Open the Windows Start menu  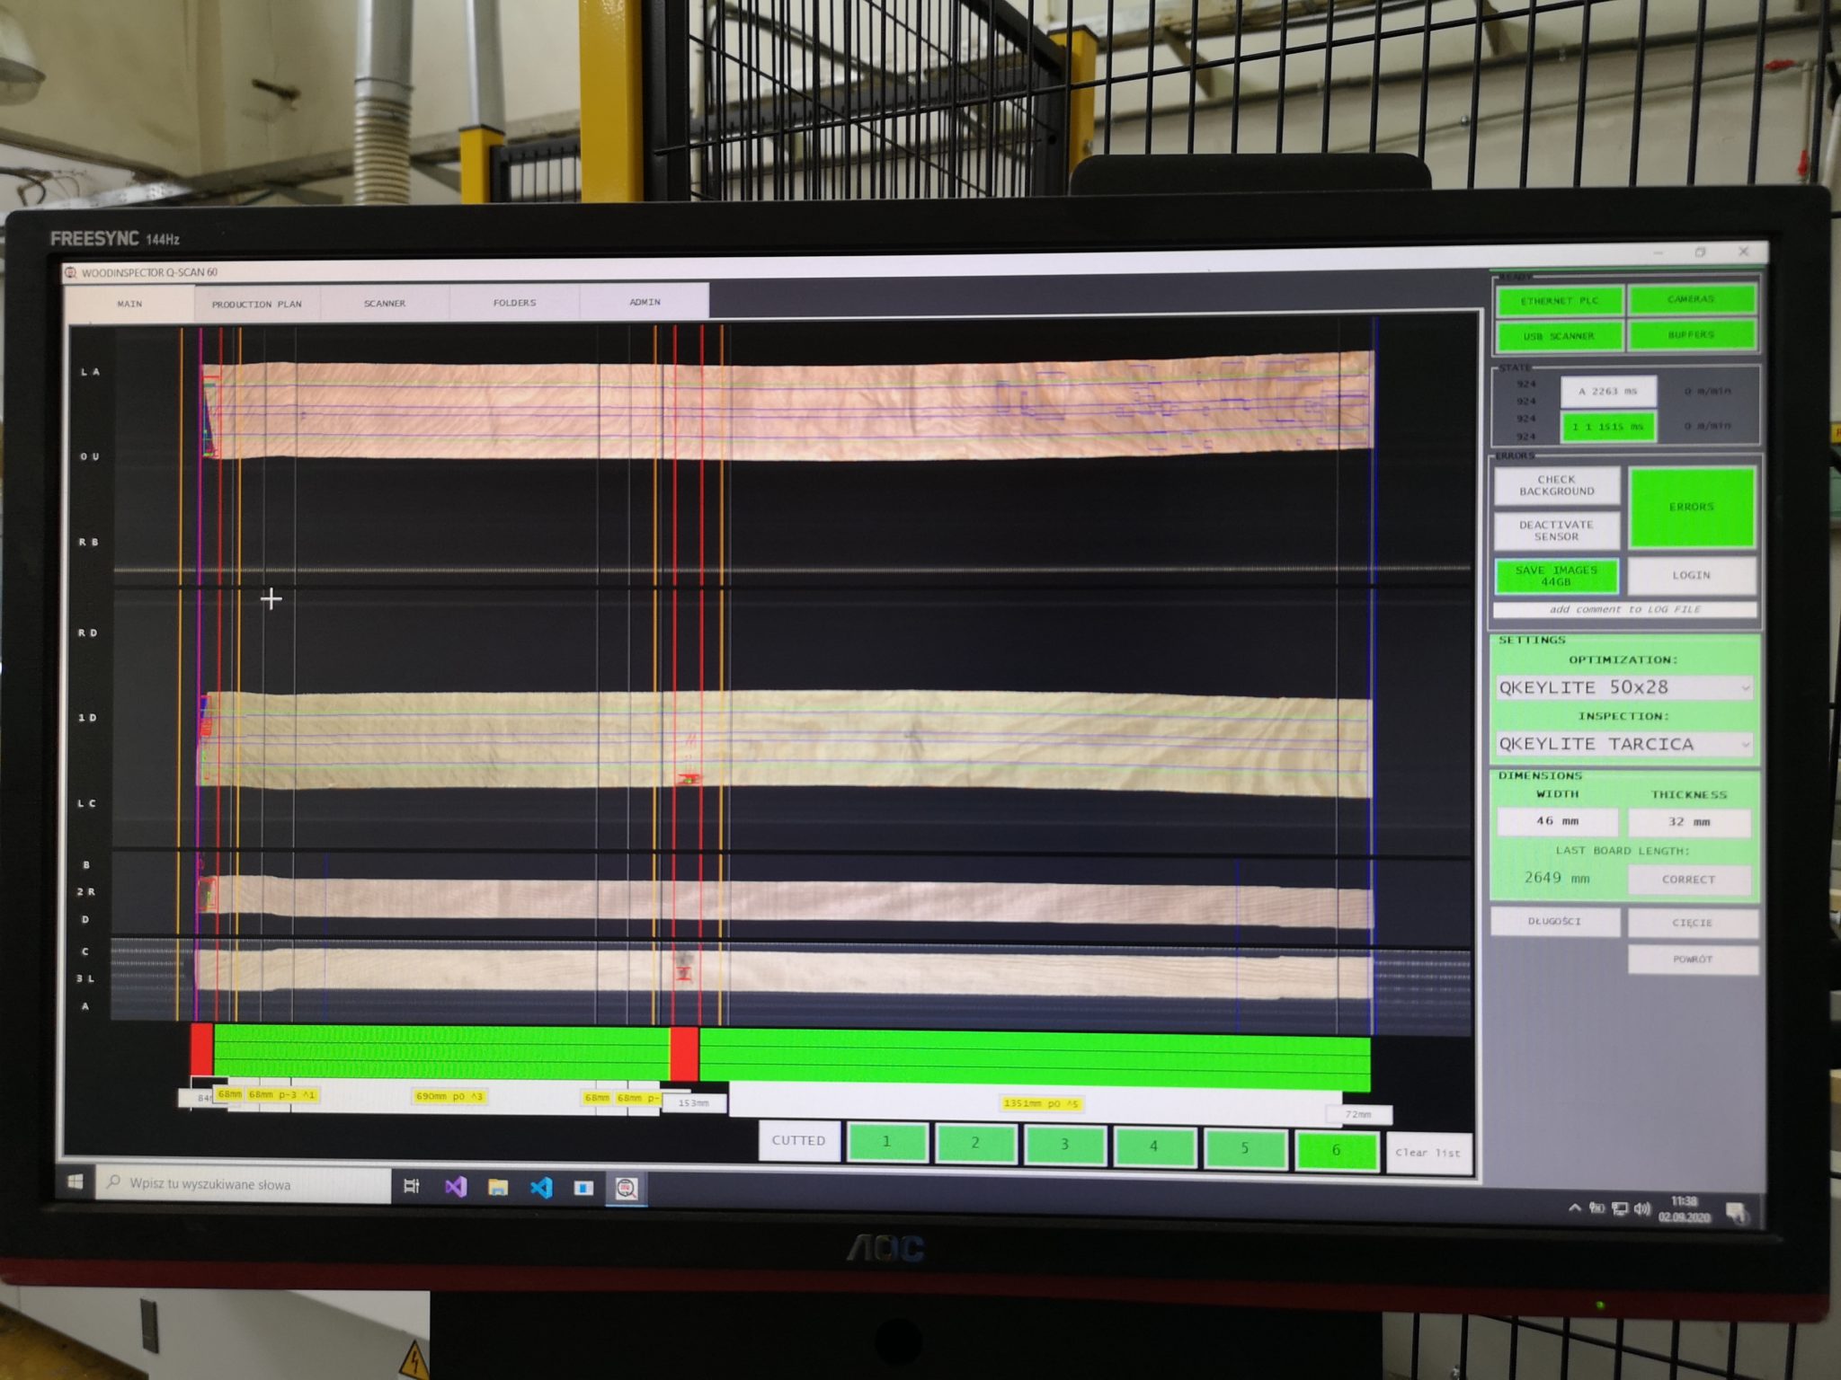tap(76, 1181)
